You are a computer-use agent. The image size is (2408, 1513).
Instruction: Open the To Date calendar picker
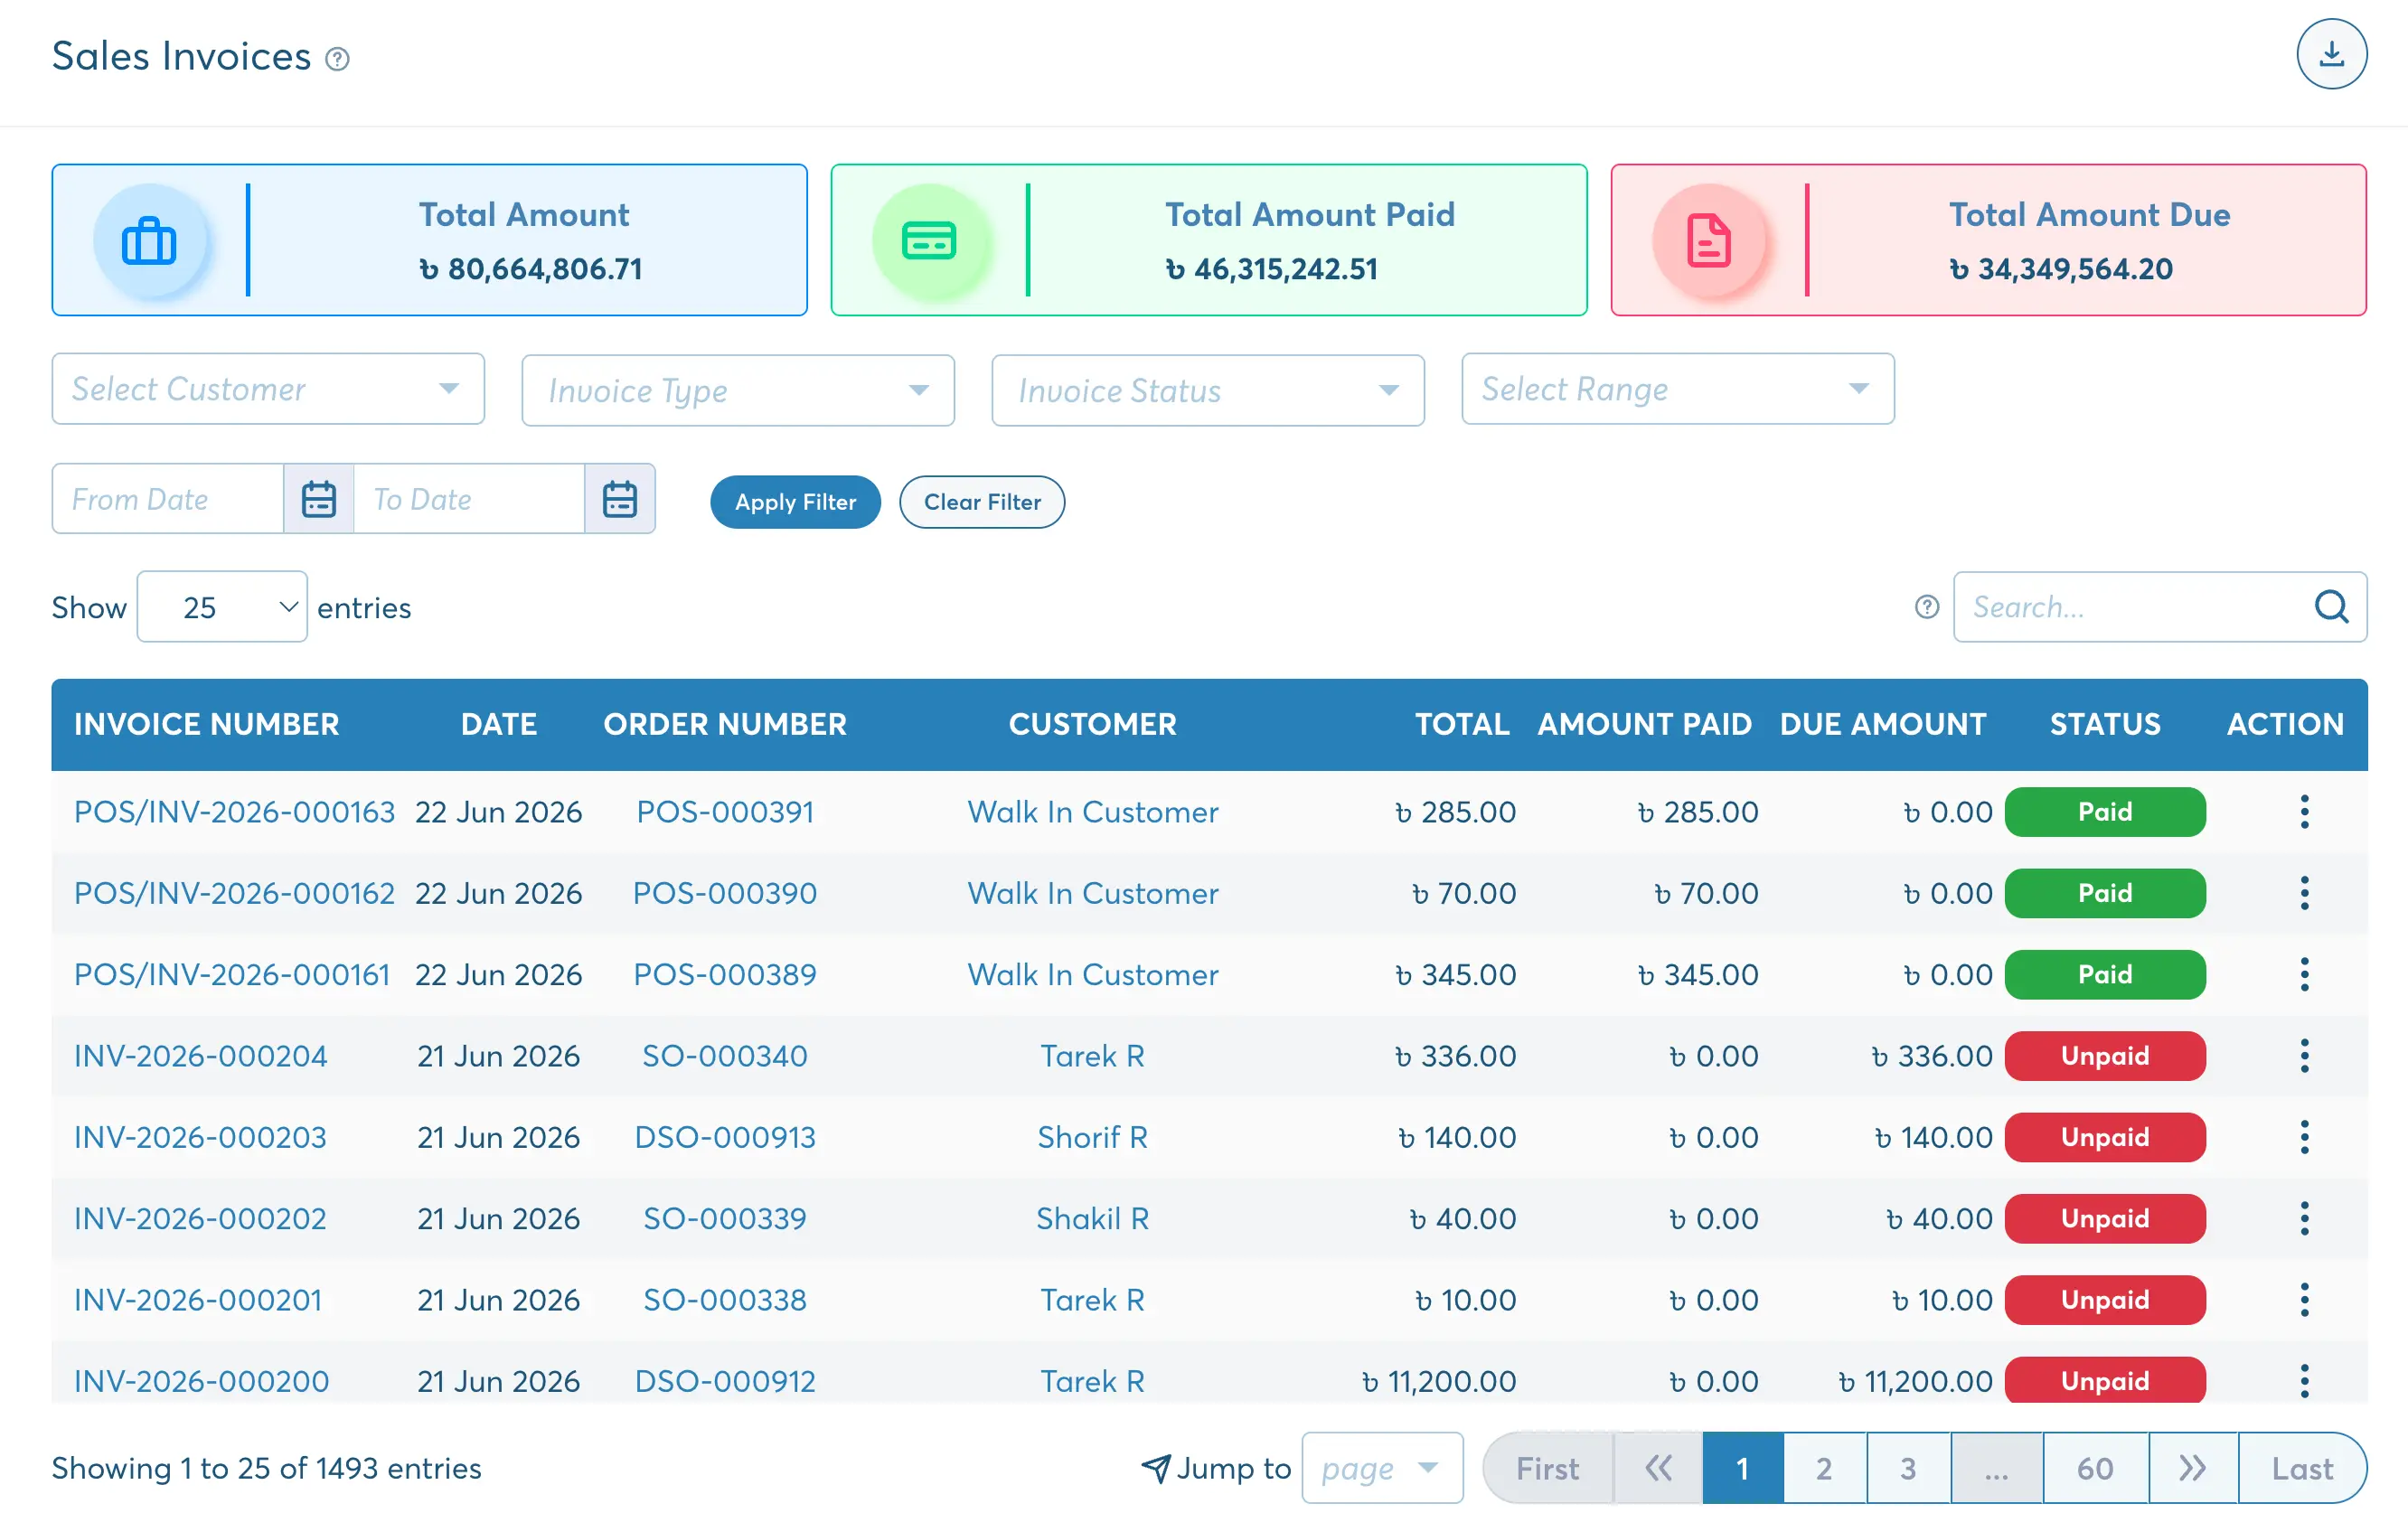619,498
